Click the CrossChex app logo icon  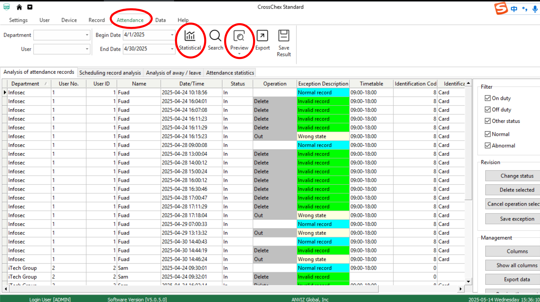point(6,7)
